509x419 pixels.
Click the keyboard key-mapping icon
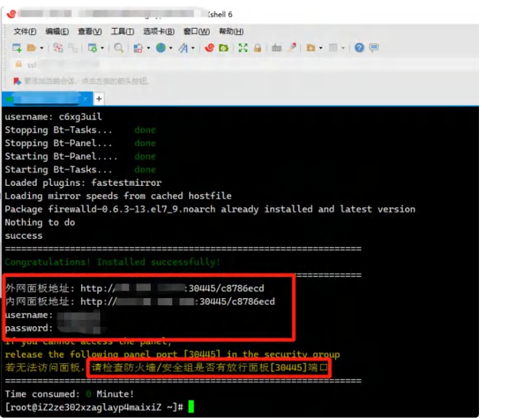point(276,48)
